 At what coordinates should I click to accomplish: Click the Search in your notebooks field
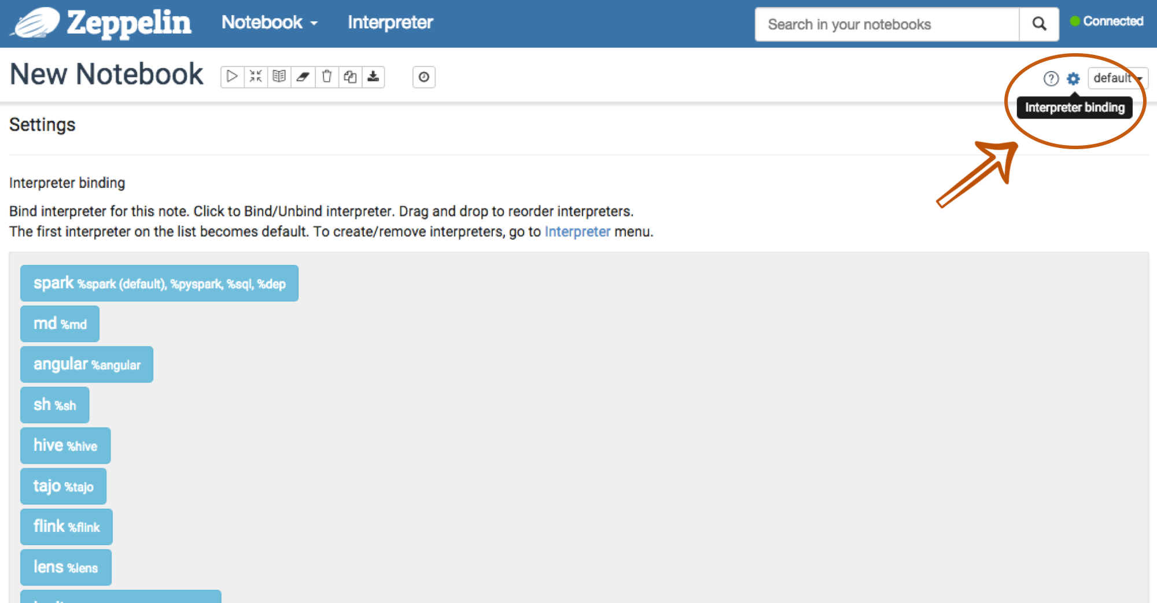coord(886,24)
